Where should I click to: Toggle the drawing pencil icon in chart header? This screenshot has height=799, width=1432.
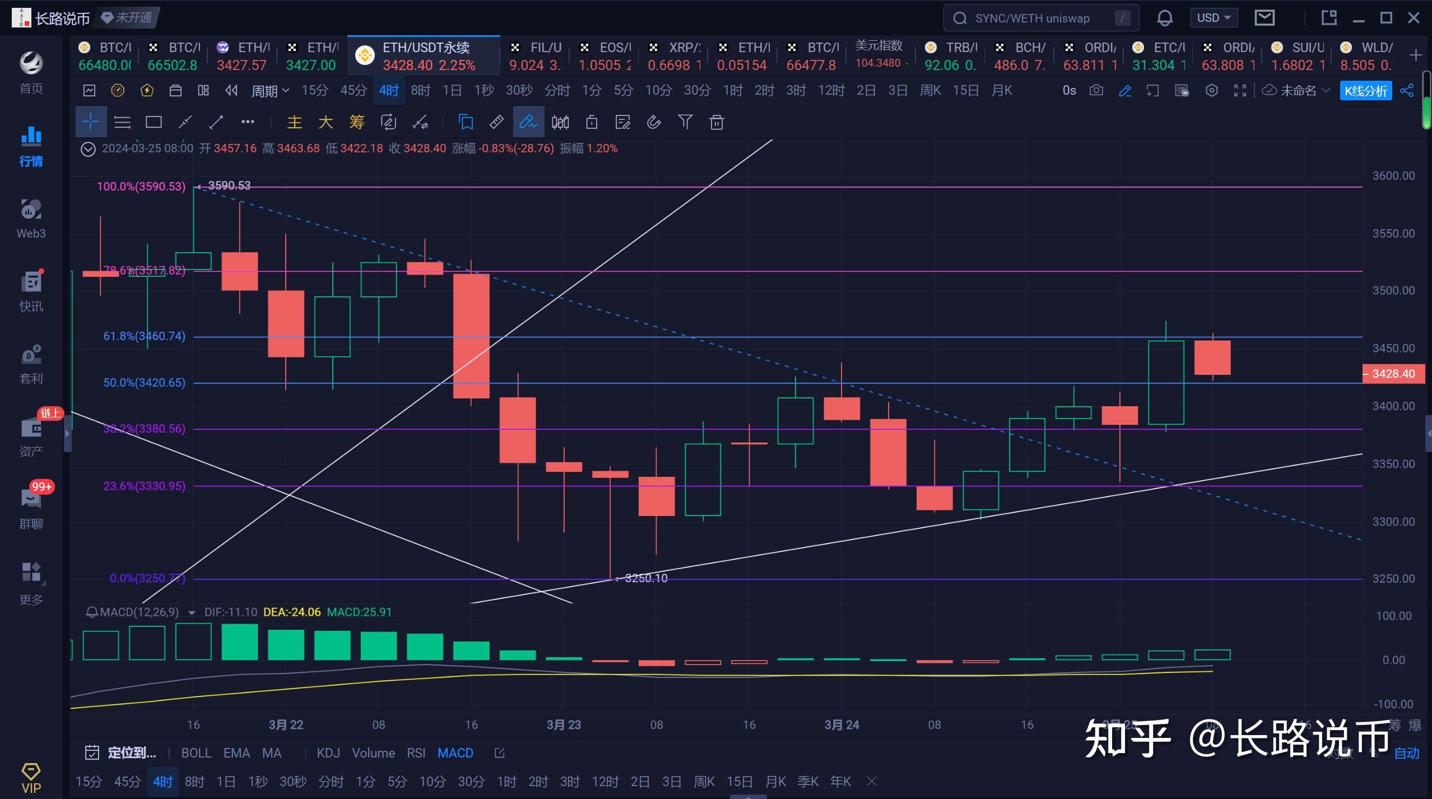click(1124, 90)
